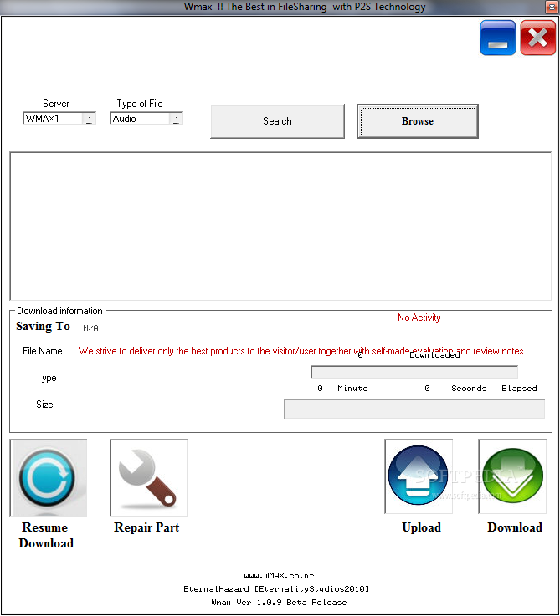Click the Download information group title
Image resolution: width=560 pixels, height=616 pixels.
pyautogui.click(x=59, y=311)
